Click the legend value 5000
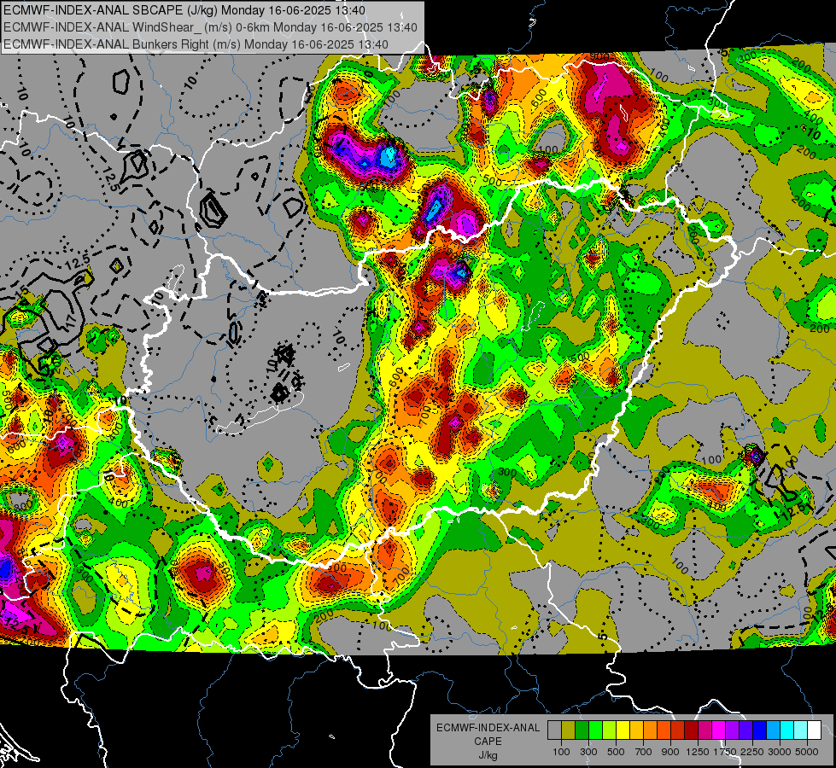The image size is (836, 768). click(807, 752)
